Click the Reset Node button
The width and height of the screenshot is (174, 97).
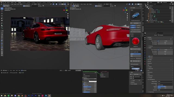point(135,74)
